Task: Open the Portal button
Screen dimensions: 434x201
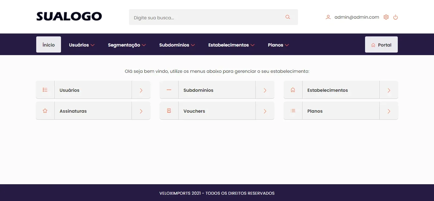Action: pos(381,45)
